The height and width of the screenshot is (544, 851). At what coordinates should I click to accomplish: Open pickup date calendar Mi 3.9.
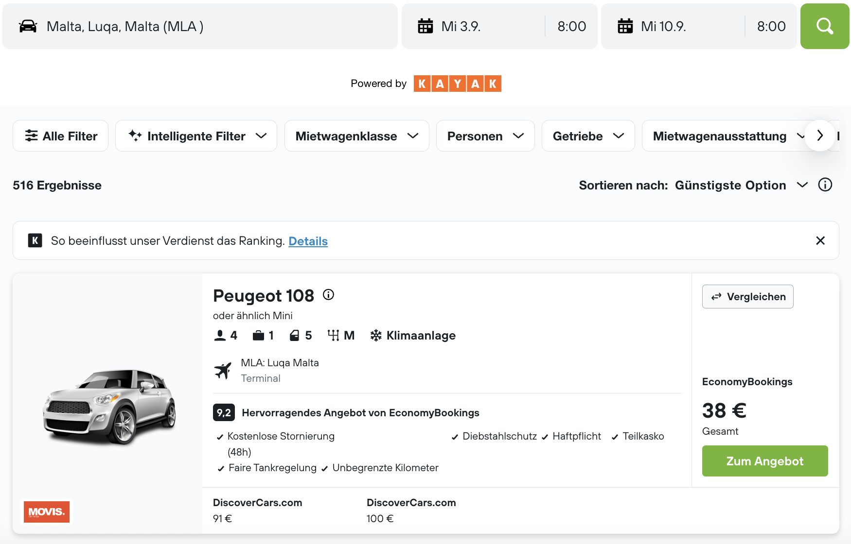(473, 26)
